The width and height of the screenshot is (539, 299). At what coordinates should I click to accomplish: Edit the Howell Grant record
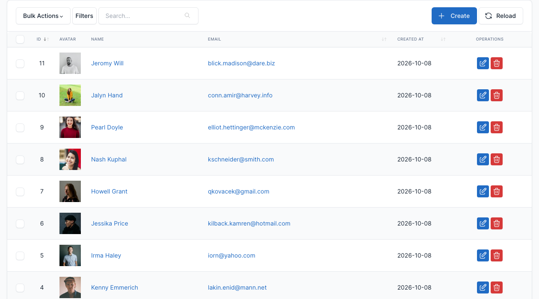pyautogui.click(x=483, y=191)
